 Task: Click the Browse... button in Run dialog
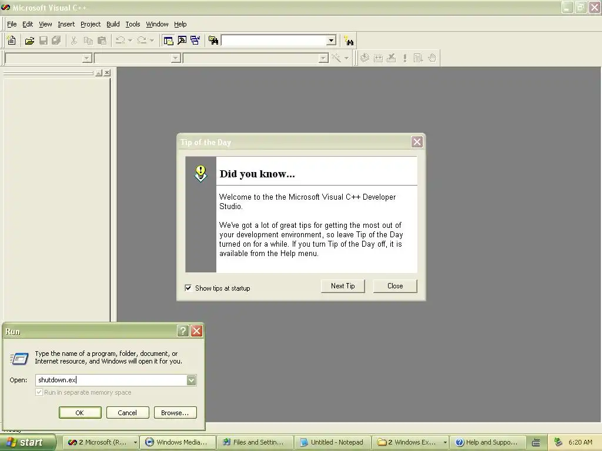(175, 413)
